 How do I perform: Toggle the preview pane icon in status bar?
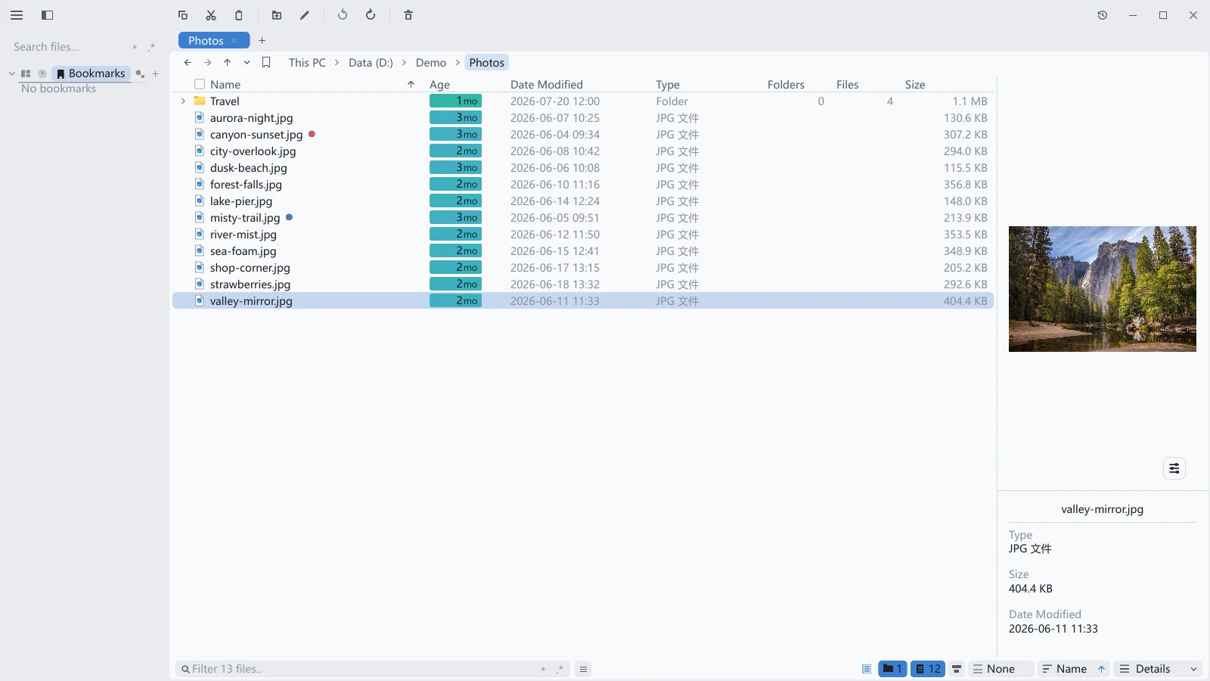click(x=867, y=669)
